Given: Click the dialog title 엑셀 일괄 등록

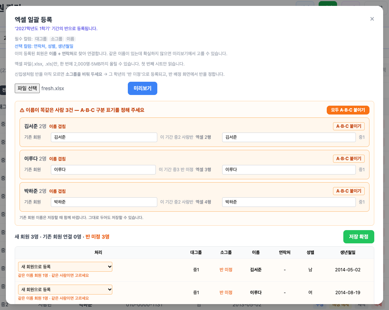Looking at the screenshot, I should [x=33, y=20].
